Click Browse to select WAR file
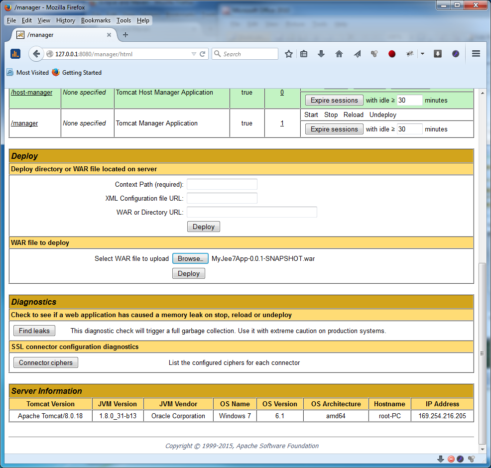 point(190,258)
